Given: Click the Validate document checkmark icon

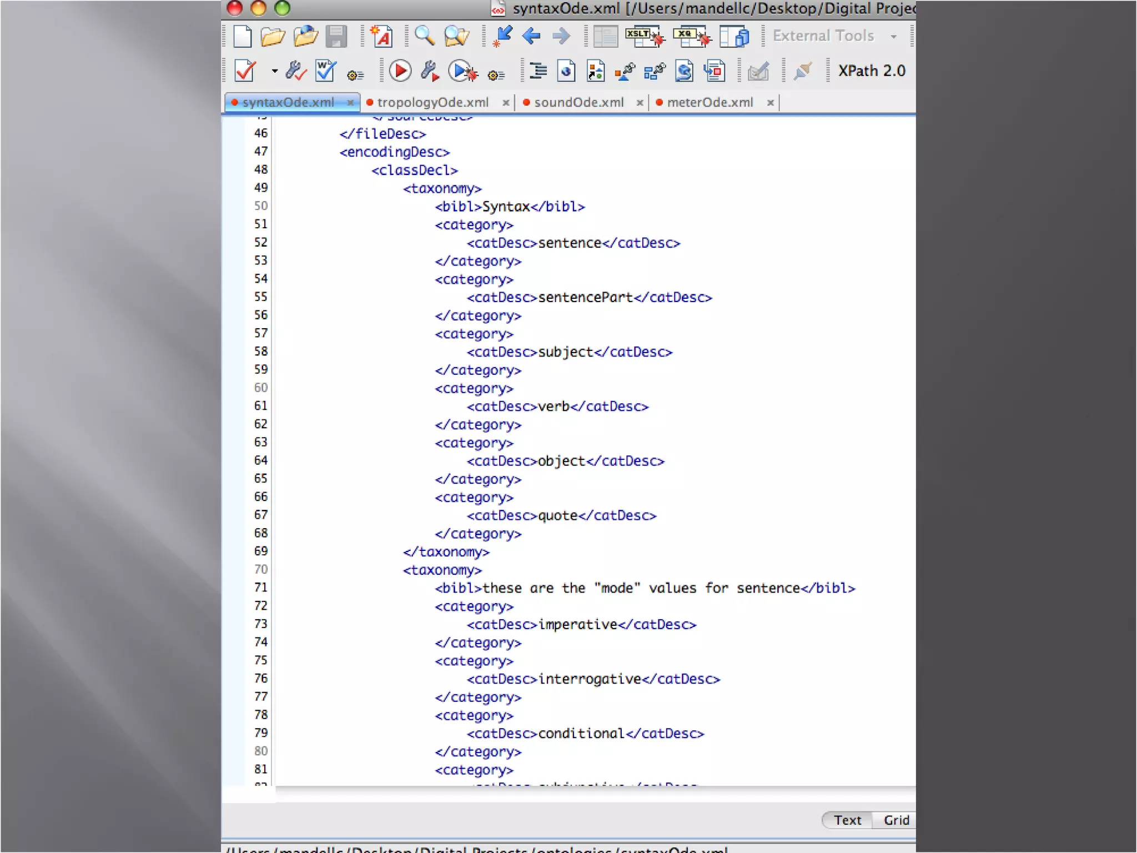Looking at the screenshot, I should coord(245,71).
